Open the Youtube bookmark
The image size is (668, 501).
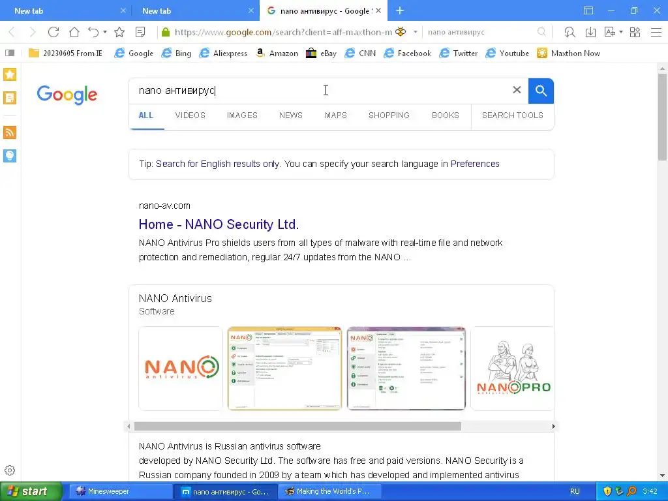click(508, 53)
